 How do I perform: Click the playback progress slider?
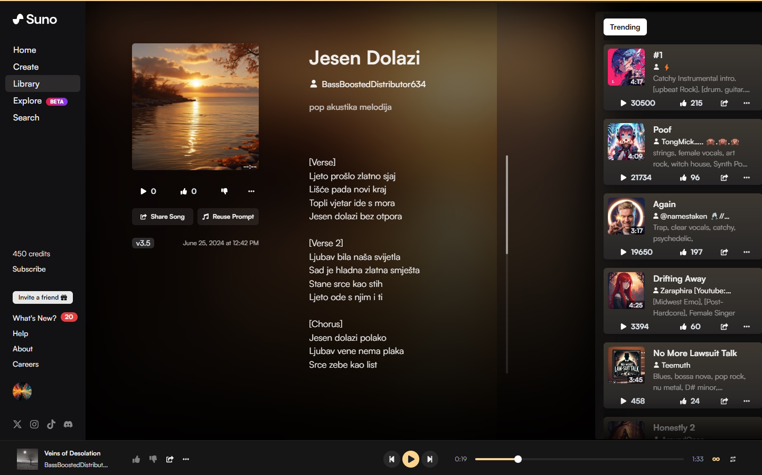[x=579, y=459]
